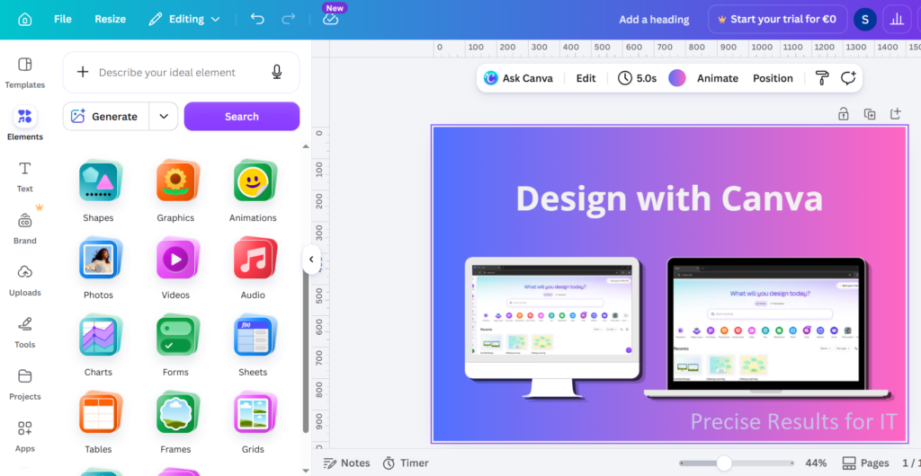This screenshot has height=476, width=921.
Task: Open the Projects sidebar tab
Action: [24, 384]
